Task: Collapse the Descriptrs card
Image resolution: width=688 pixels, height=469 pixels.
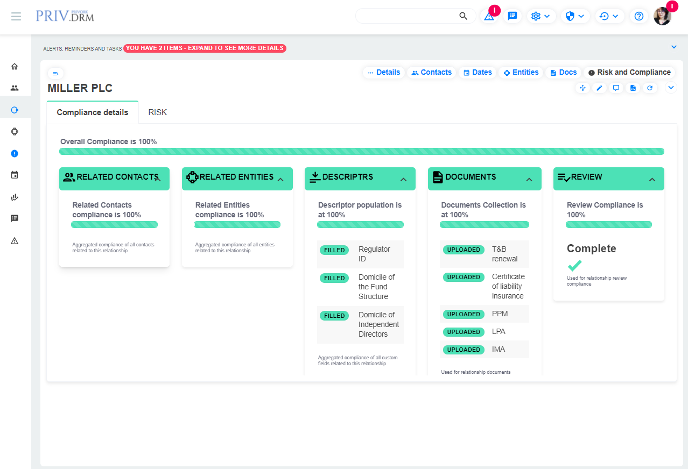Action: [x=403, y=180]
